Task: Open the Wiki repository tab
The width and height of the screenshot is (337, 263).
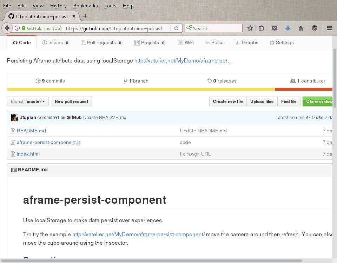Action: pyautogui.click(x=186, y=42)
